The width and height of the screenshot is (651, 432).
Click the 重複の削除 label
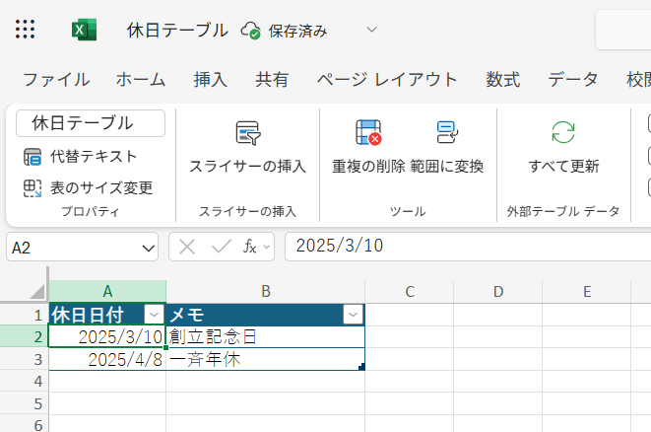coord(368,167)
